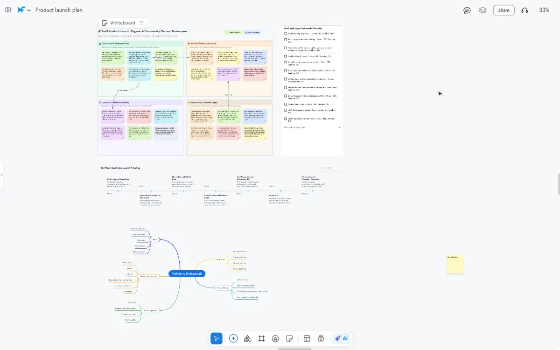Image resolution: width=560 pixels, height=350 pixels.
Task: Open the app logo dropdown menu
Action: 24,10
